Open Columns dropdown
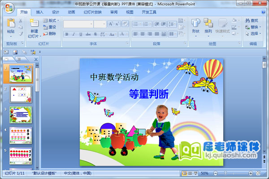Viewport: 269px width, 179px height. 173,34
